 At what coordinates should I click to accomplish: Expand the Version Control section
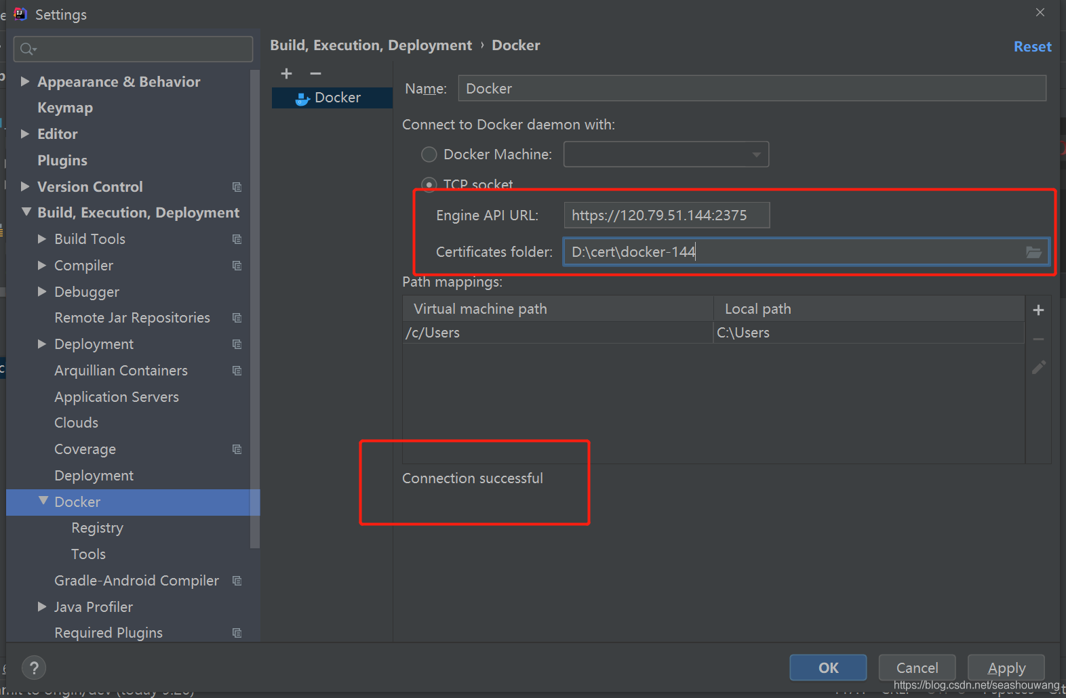25,186
